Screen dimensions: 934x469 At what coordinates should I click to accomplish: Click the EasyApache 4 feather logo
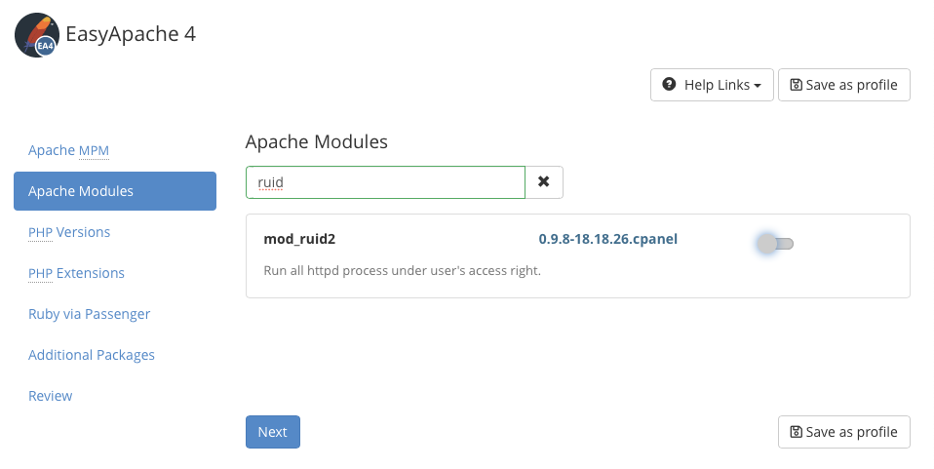(36, 35)
